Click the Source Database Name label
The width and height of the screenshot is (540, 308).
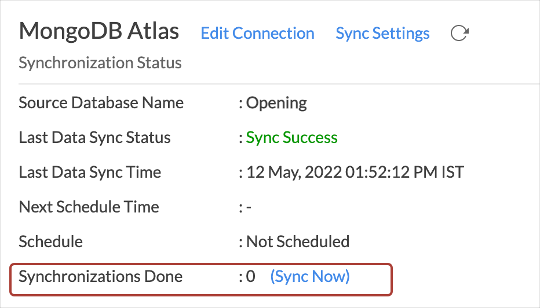[101, 103]
